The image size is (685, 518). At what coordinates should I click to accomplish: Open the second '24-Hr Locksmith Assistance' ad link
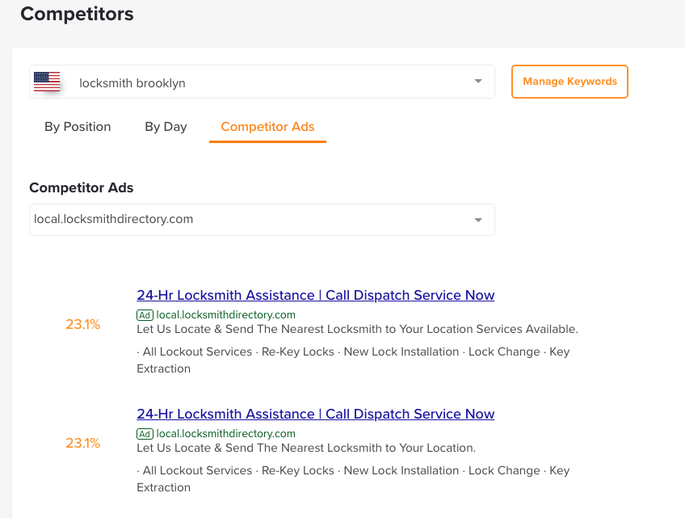coord(315,414)
